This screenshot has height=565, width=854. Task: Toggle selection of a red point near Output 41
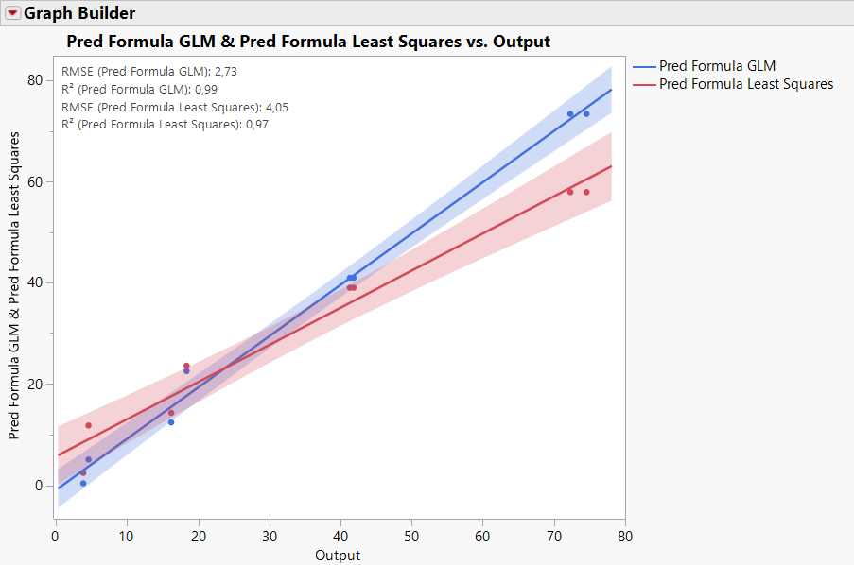tap(351, 285)
